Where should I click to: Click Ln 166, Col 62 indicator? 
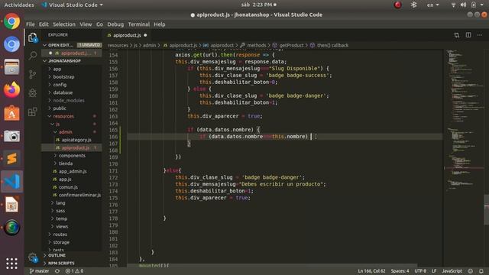point(371,271)
